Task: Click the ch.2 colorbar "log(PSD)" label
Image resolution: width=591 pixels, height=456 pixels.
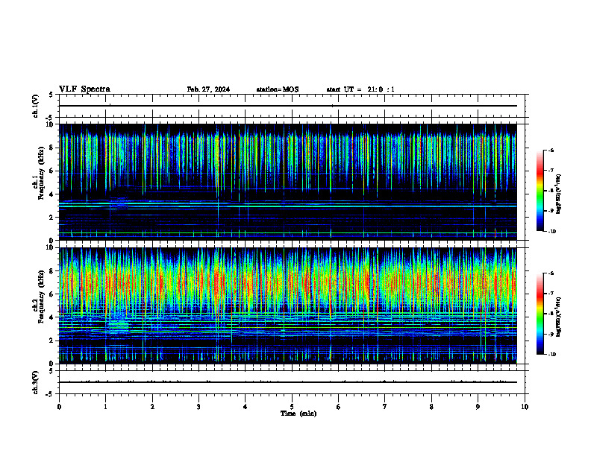Action: (559, 317)
